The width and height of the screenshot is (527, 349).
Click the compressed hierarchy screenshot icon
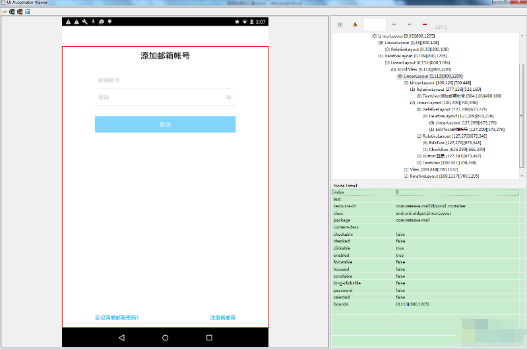(20, 12)
